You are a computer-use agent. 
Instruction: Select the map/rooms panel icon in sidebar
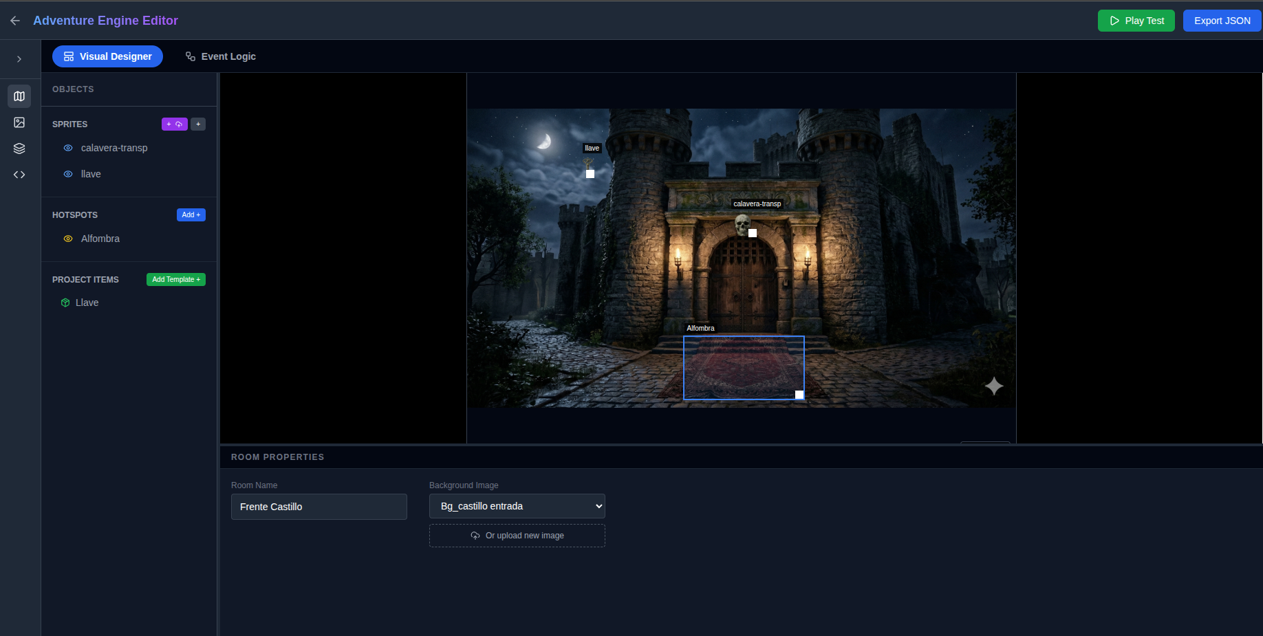[19, 96]
